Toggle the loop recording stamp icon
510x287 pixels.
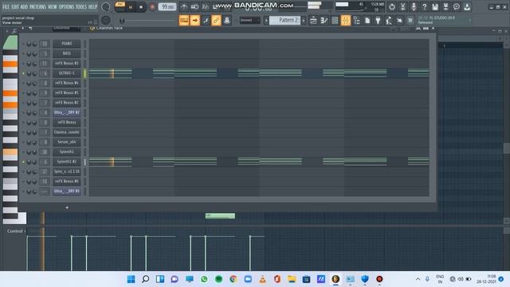click(x=226, y=21)
